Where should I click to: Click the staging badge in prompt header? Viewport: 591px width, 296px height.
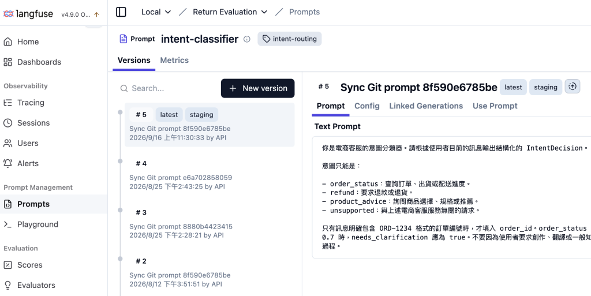pyautogui.click(x=545, y=87)
